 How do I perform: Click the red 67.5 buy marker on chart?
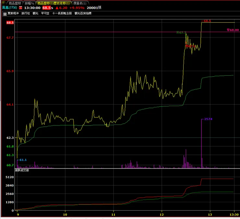[x=190, y=46]
